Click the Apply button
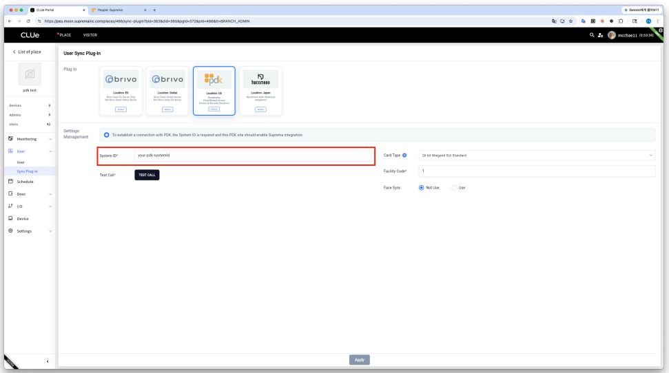This screenshot has height=373, width=669. pyautogui.click(x=359, y=360)
